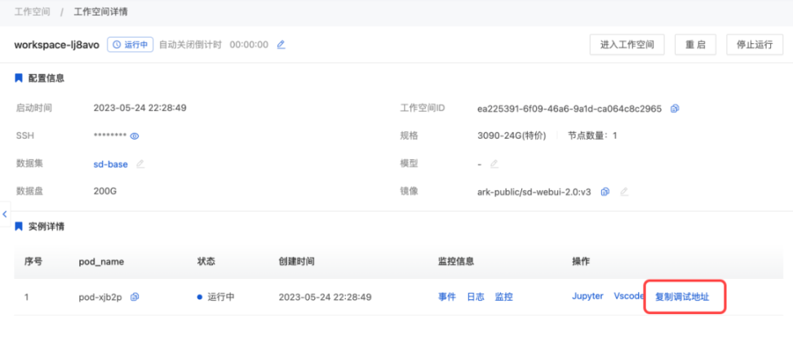Screen dimensions: 793x358
Task: Edit the sd-base dataset with pencil icon
Action: tap(140, 164)
